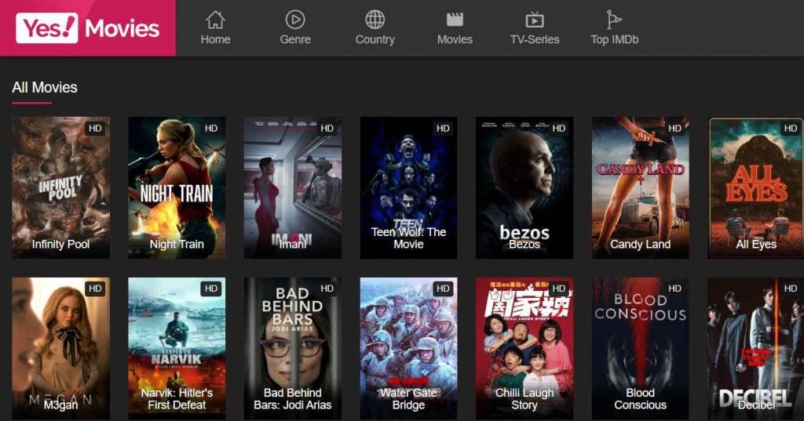Open the Narvik: Hitler's First Defeat poster

point(177,349)
